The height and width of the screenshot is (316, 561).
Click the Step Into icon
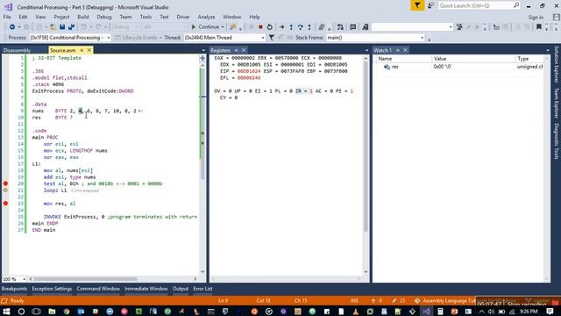pos(291,27)
